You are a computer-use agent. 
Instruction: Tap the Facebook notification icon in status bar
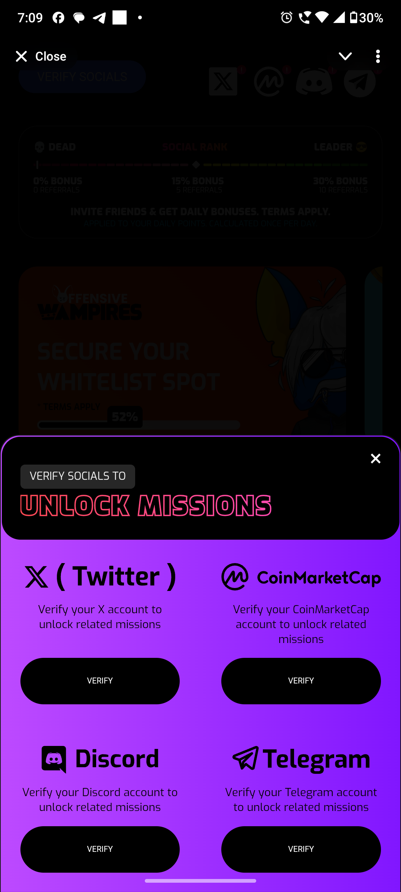(58, 17)
